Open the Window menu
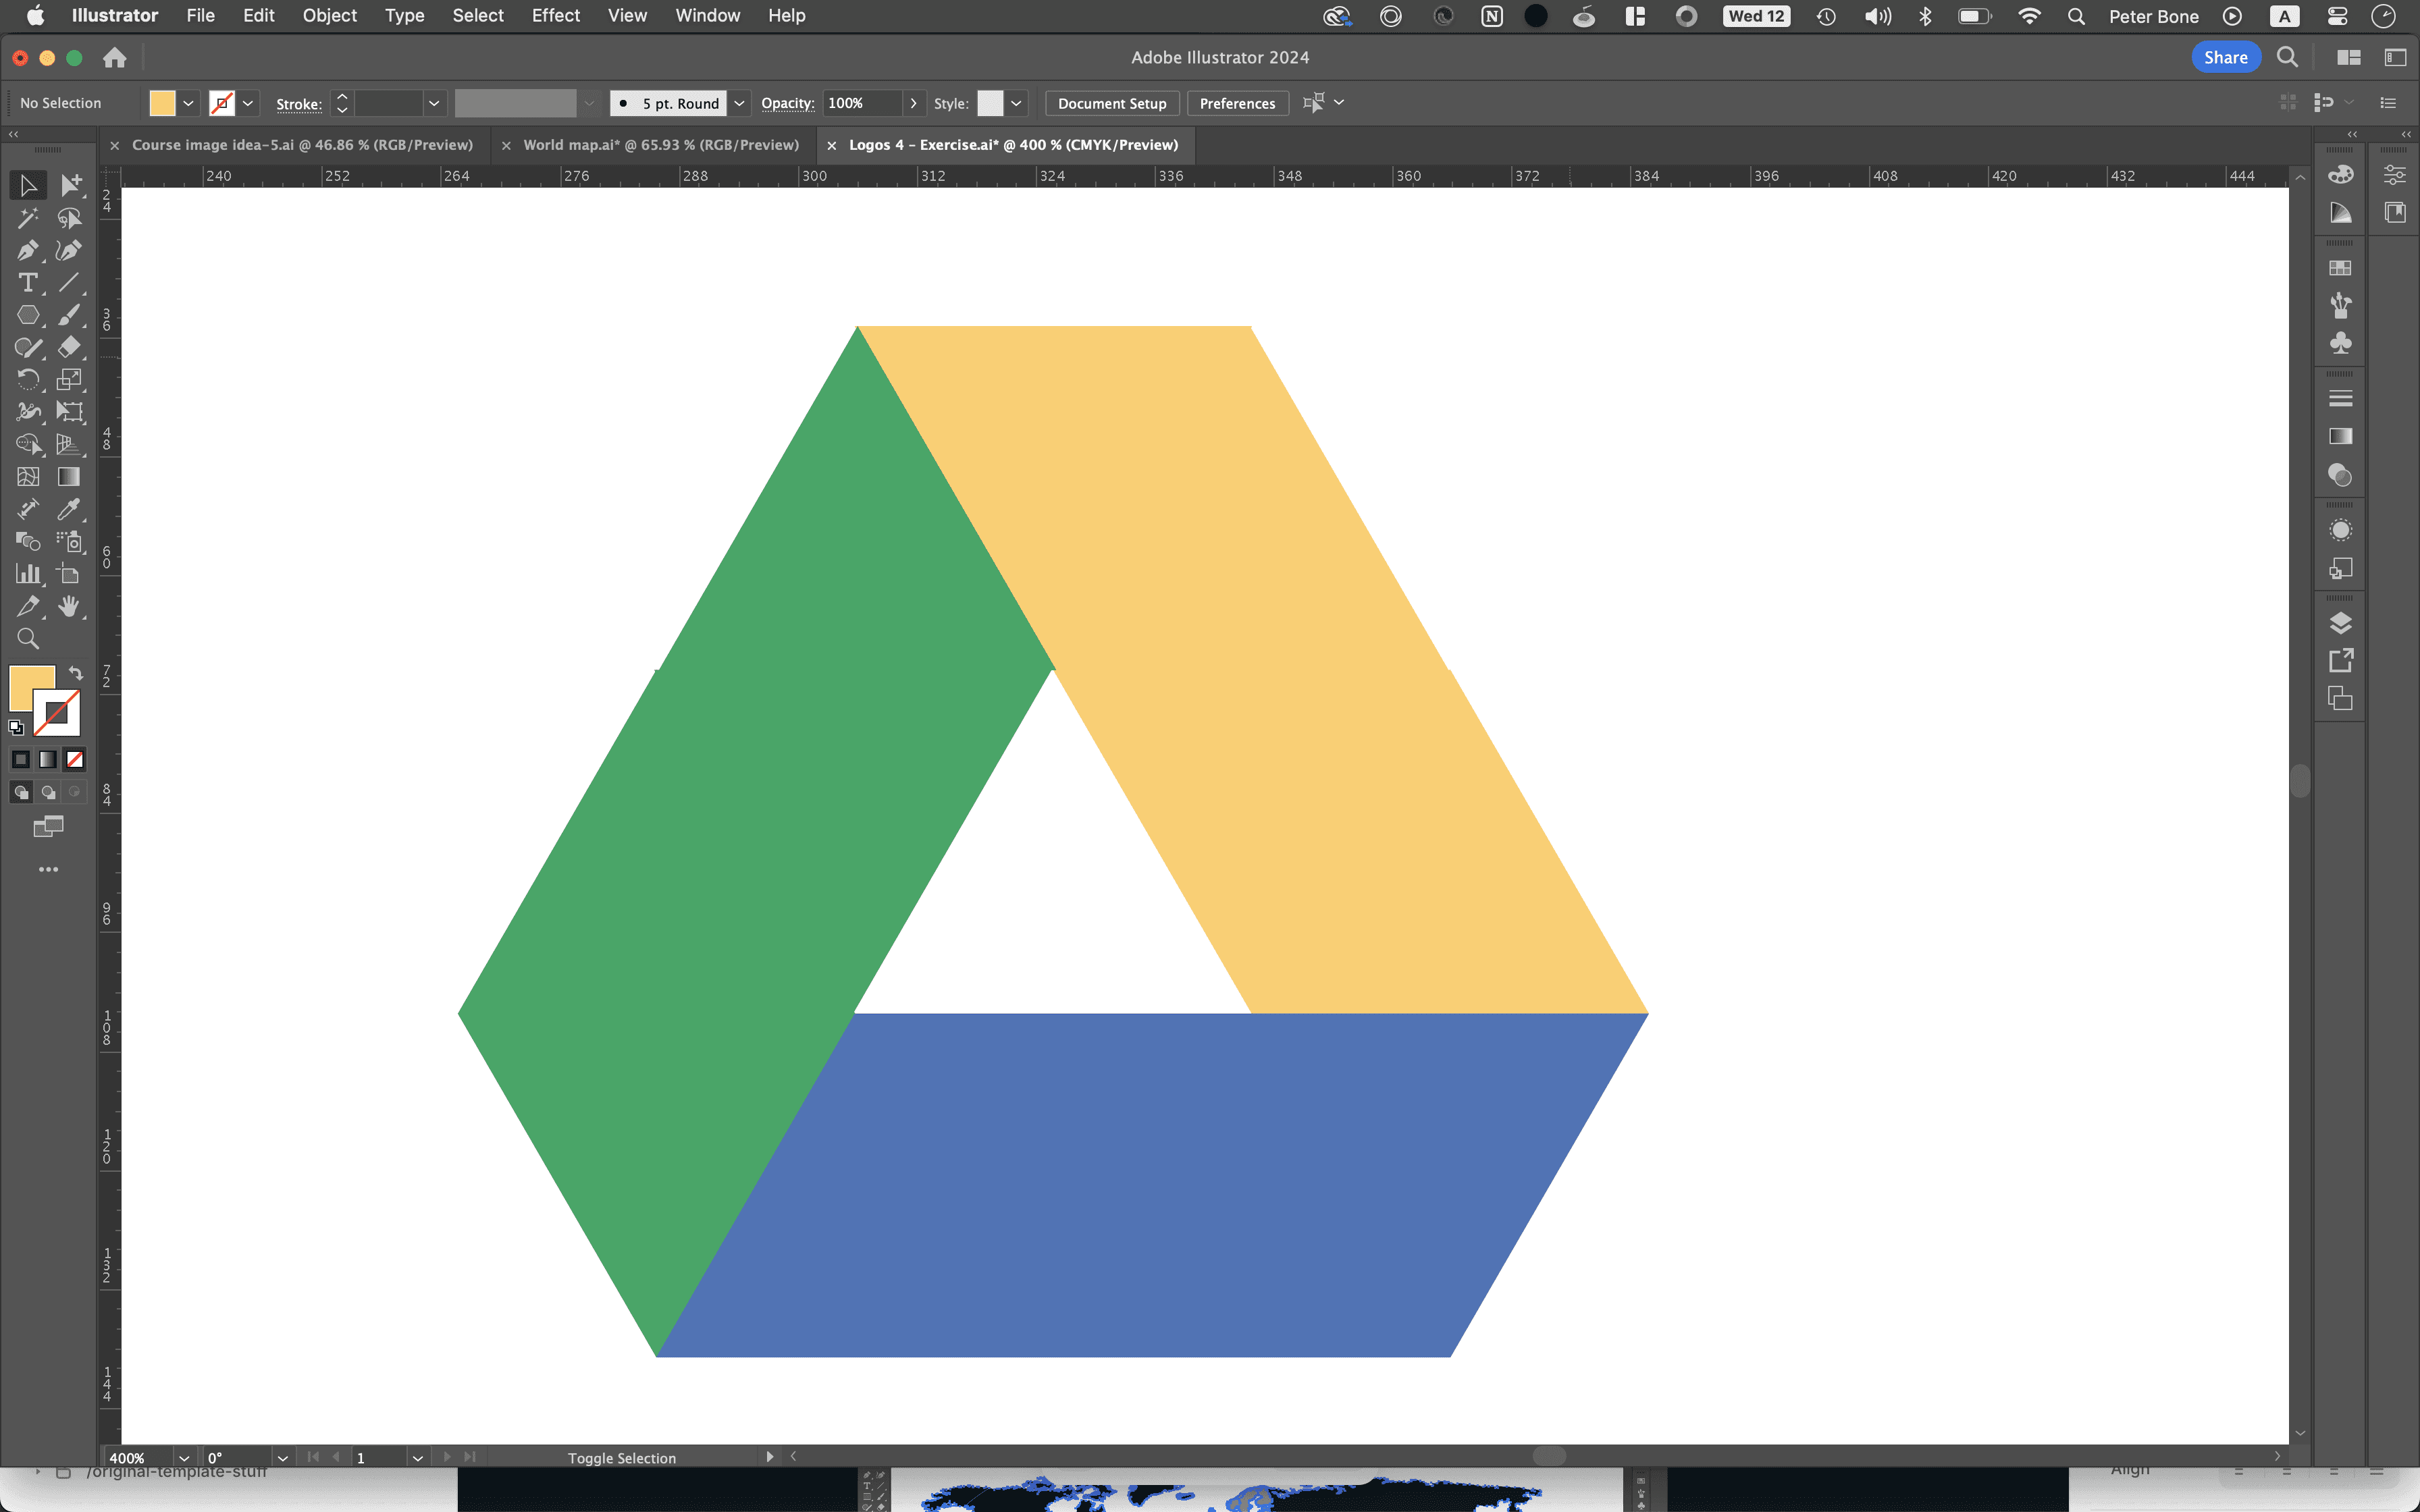 tap(707, 16)
